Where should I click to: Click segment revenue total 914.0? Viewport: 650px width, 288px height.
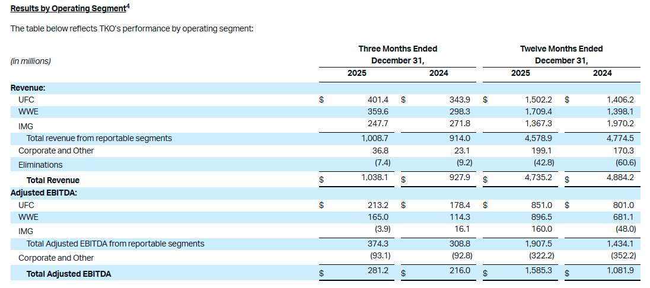click(461, 138)
